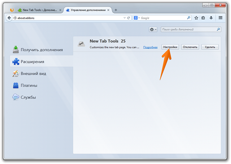This screenshot has height=164, width=231.
Task: Select Расширения category
Action: [x=42, y=61]
